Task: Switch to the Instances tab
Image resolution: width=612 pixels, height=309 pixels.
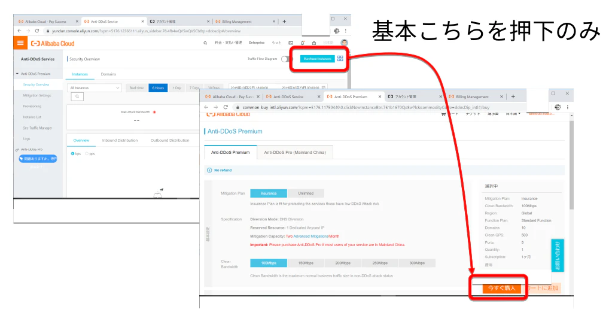Action: [x=80, y=74]
